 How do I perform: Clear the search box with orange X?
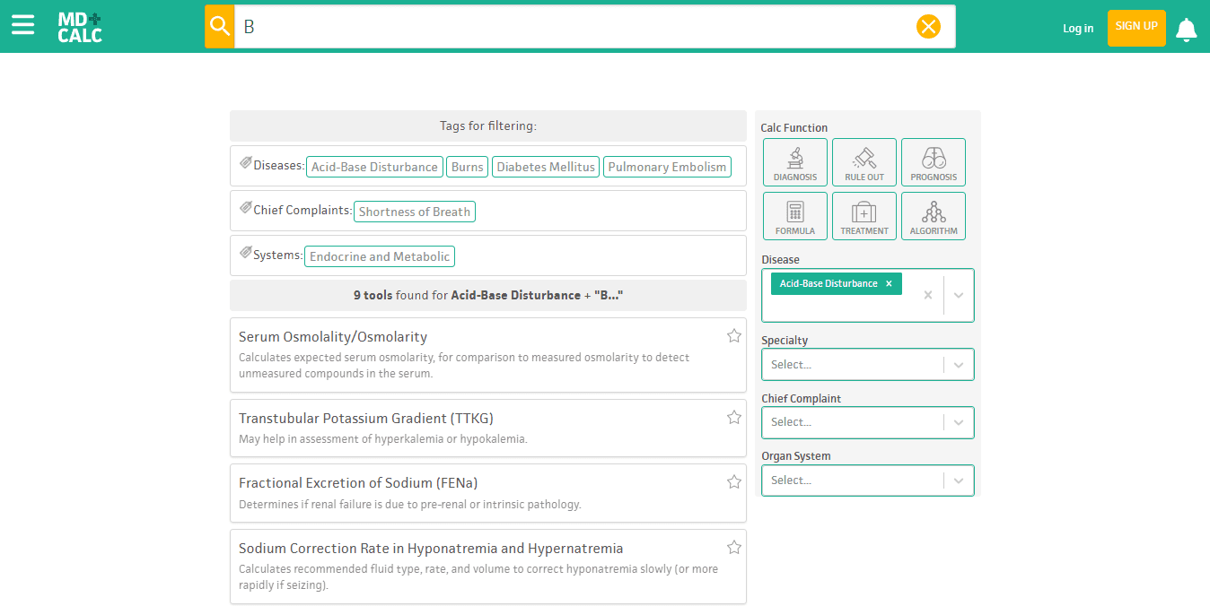(x=928, y=27)
